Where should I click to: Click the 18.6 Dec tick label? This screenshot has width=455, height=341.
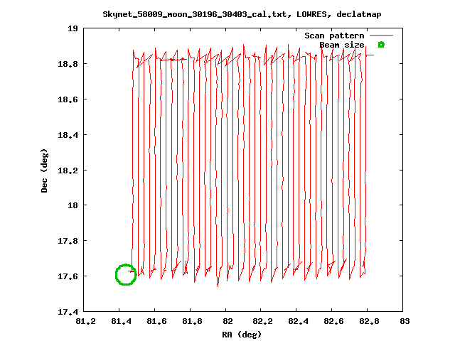(x=68, y=99)
